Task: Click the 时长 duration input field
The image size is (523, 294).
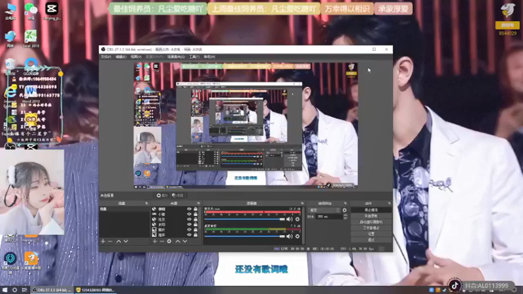Action: pos(329,217)
